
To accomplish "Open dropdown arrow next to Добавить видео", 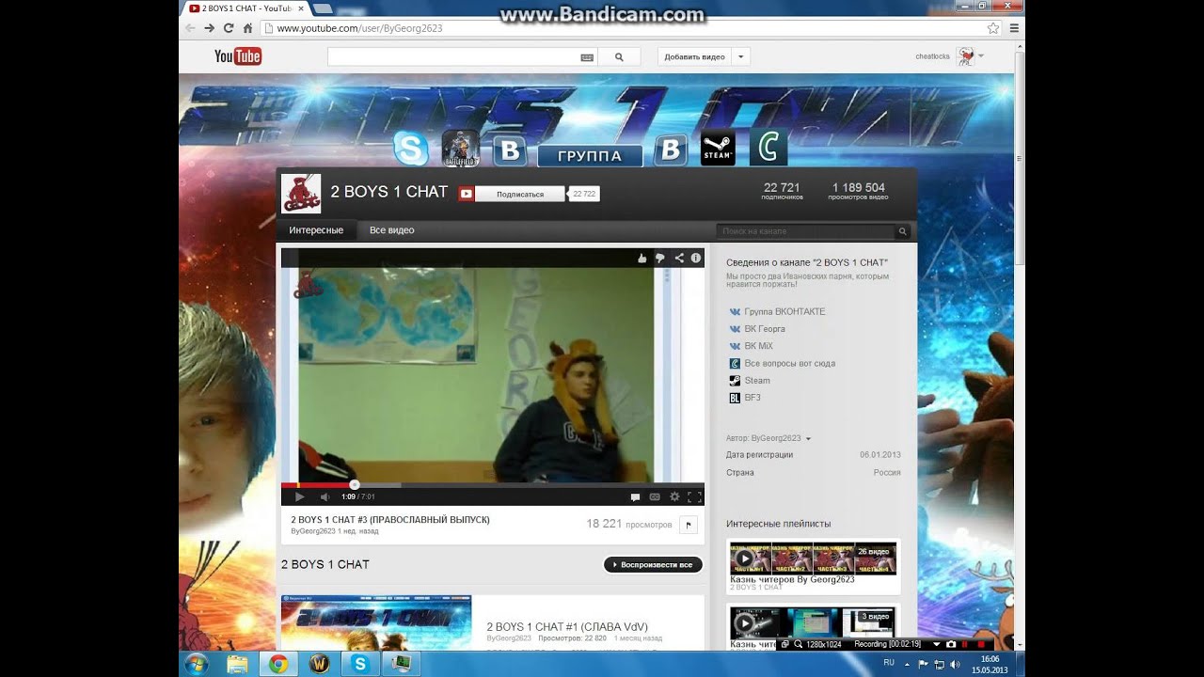I will tap(741, 56).
